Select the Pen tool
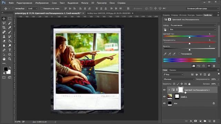221x124 pixels. tap(4, 50)
